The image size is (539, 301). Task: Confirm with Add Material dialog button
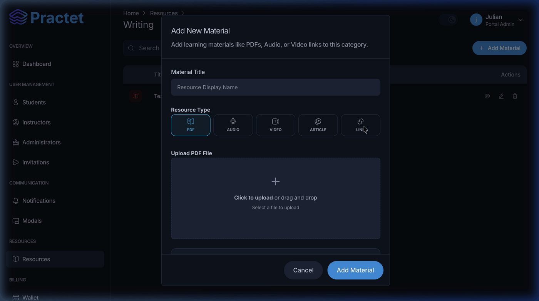pos(355,270)
